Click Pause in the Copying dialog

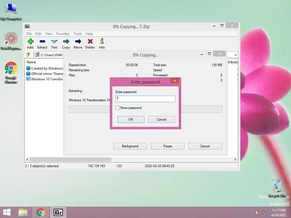point(168,146)
